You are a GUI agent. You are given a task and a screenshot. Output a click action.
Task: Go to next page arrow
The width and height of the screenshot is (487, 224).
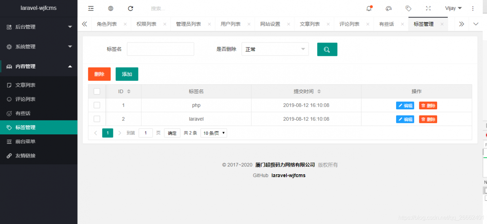coord(120,133)
